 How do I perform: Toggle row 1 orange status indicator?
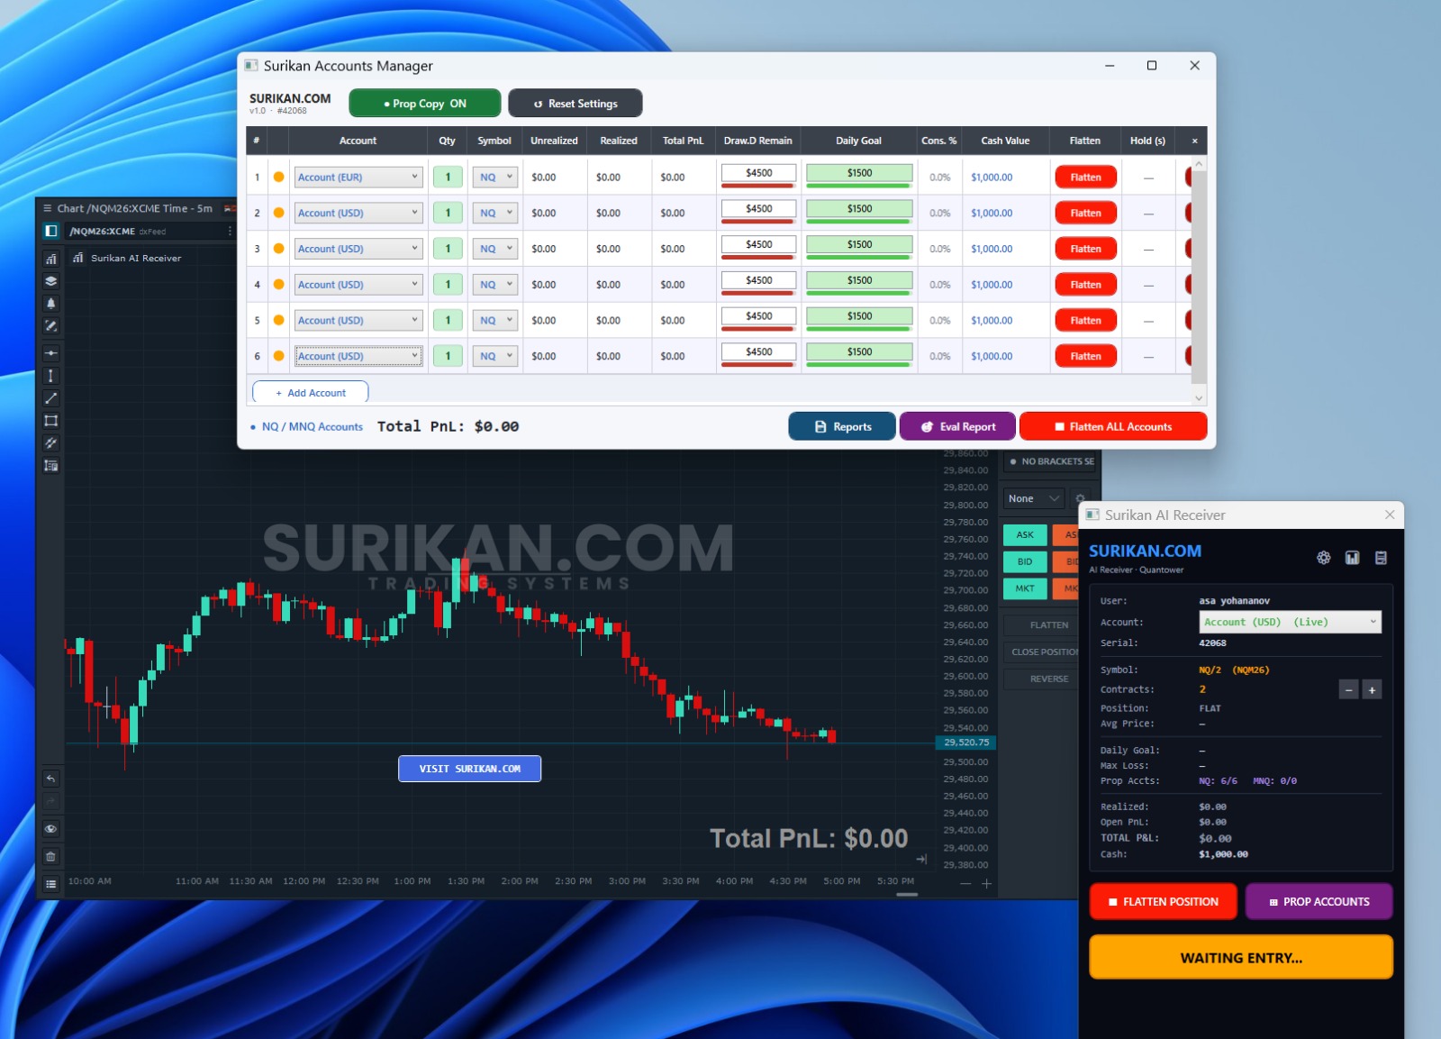point(279,177)
